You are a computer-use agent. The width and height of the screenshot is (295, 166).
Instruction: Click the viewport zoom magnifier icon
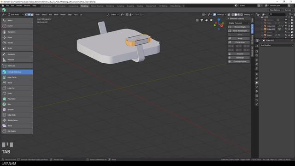211,20
